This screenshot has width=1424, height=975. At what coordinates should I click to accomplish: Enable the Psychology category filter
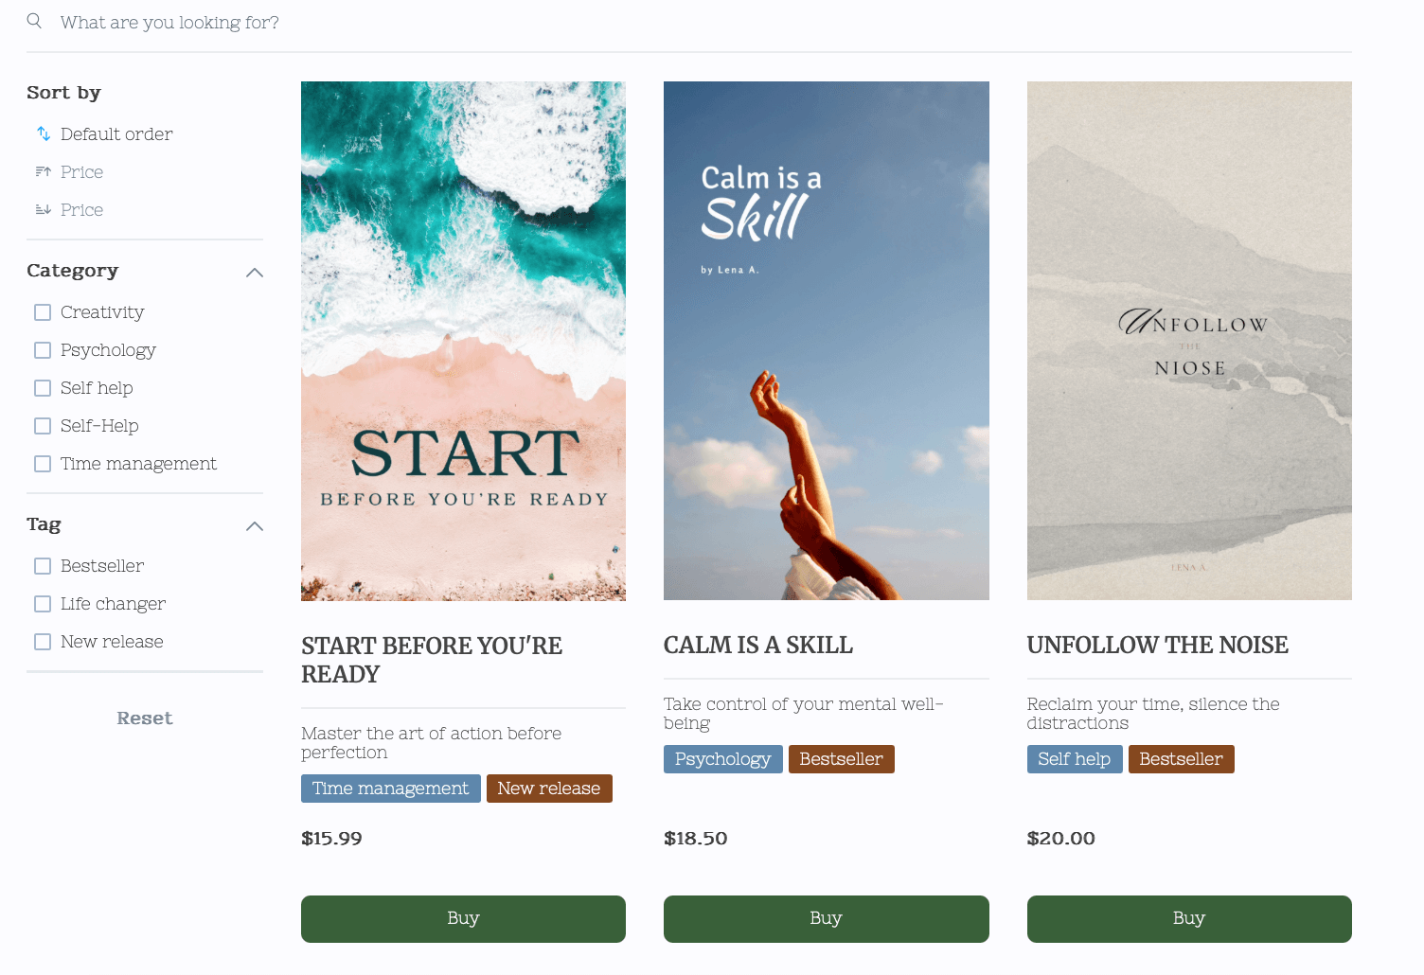(43, 350)
